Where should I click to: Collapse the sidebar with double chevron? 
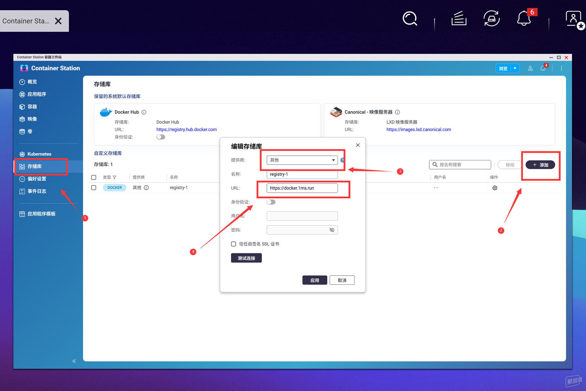pyautogui.click(x=74, y=361)
